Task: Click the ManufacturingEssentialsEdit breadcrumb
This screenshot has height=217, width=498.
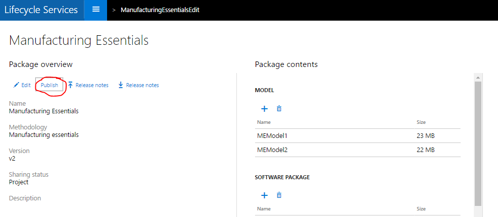Action: (156, 10)
